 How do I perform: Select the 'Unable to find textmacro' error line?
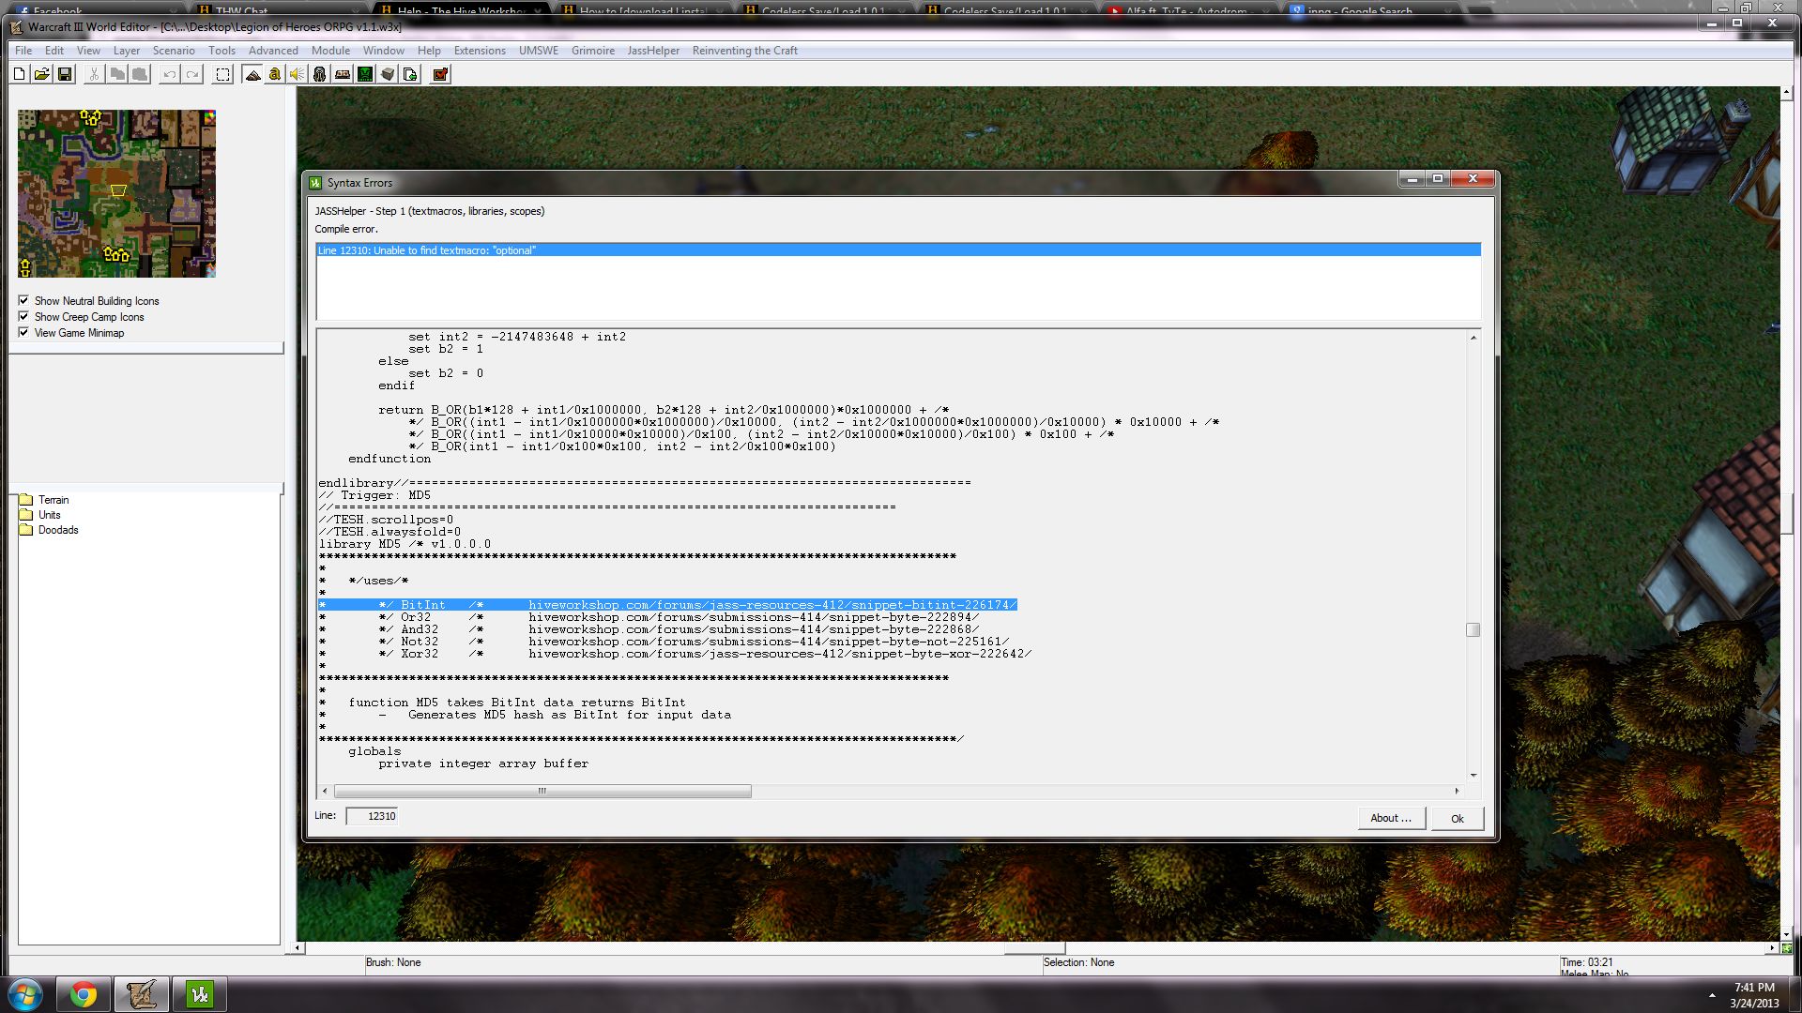898,250
